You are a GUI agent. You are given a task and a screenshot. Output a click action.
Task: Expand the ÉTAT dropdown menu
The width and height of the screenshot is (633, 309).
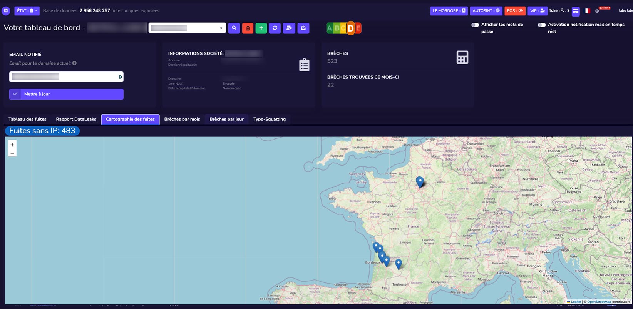pos(27,11)
